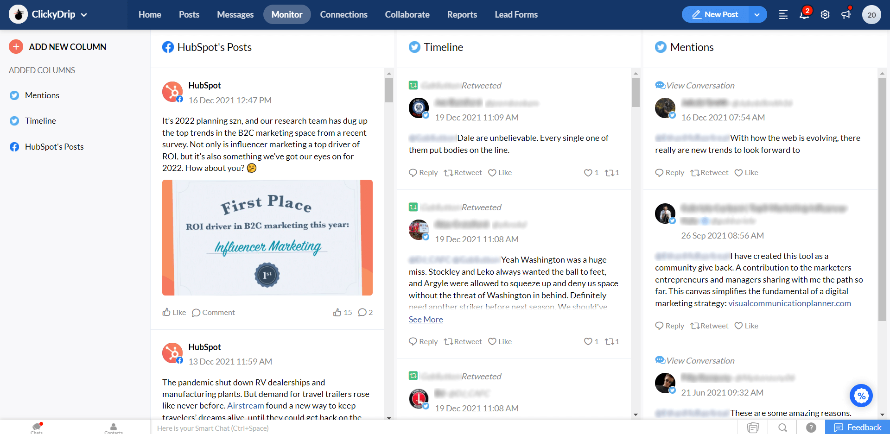Retweet the 26 Sep 2021 mention
The image size is (890, 434).
point(710,326)
